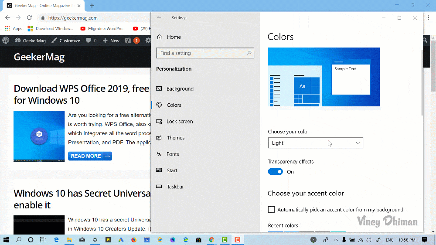Go back with the Settings back arrow

pyautogui.click(x=159, y=17)
